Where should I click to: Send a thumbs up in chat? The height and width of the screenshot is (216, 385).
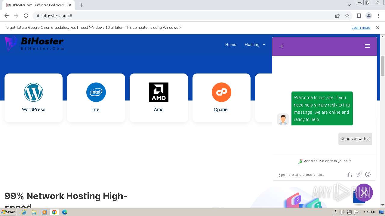[349, 175]
